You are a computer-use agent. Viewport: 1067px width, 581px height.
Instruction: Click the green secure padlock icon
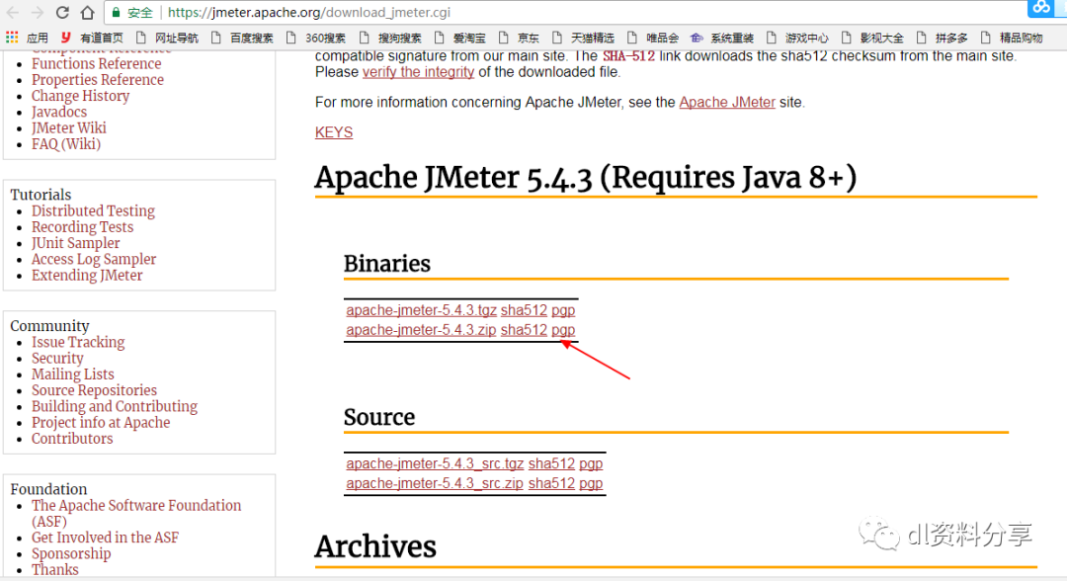[117, 13]
